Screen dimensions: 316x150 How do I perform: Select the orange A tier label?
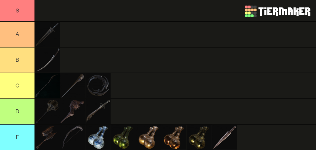17,34
